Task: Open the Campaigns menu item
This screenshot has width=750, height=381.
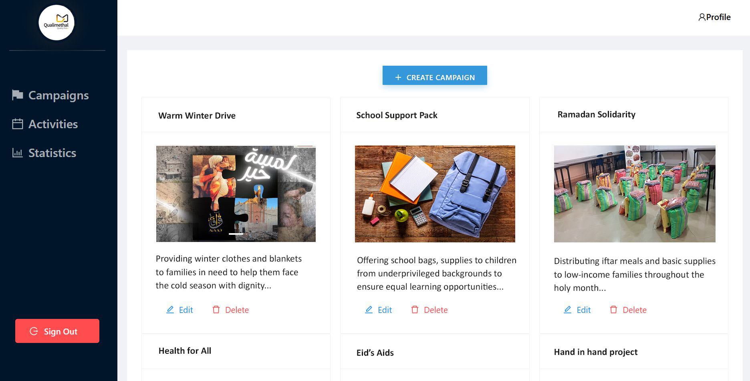Action: pos(58,95)
